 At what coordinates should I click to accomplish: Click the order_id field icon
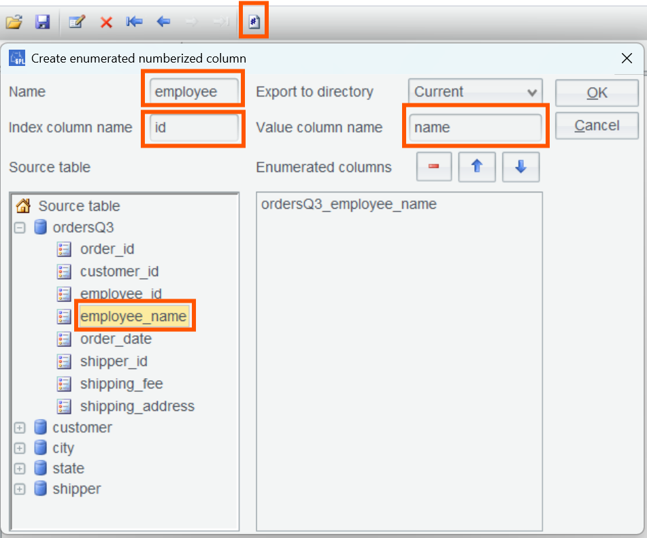(x=64, y=249)
